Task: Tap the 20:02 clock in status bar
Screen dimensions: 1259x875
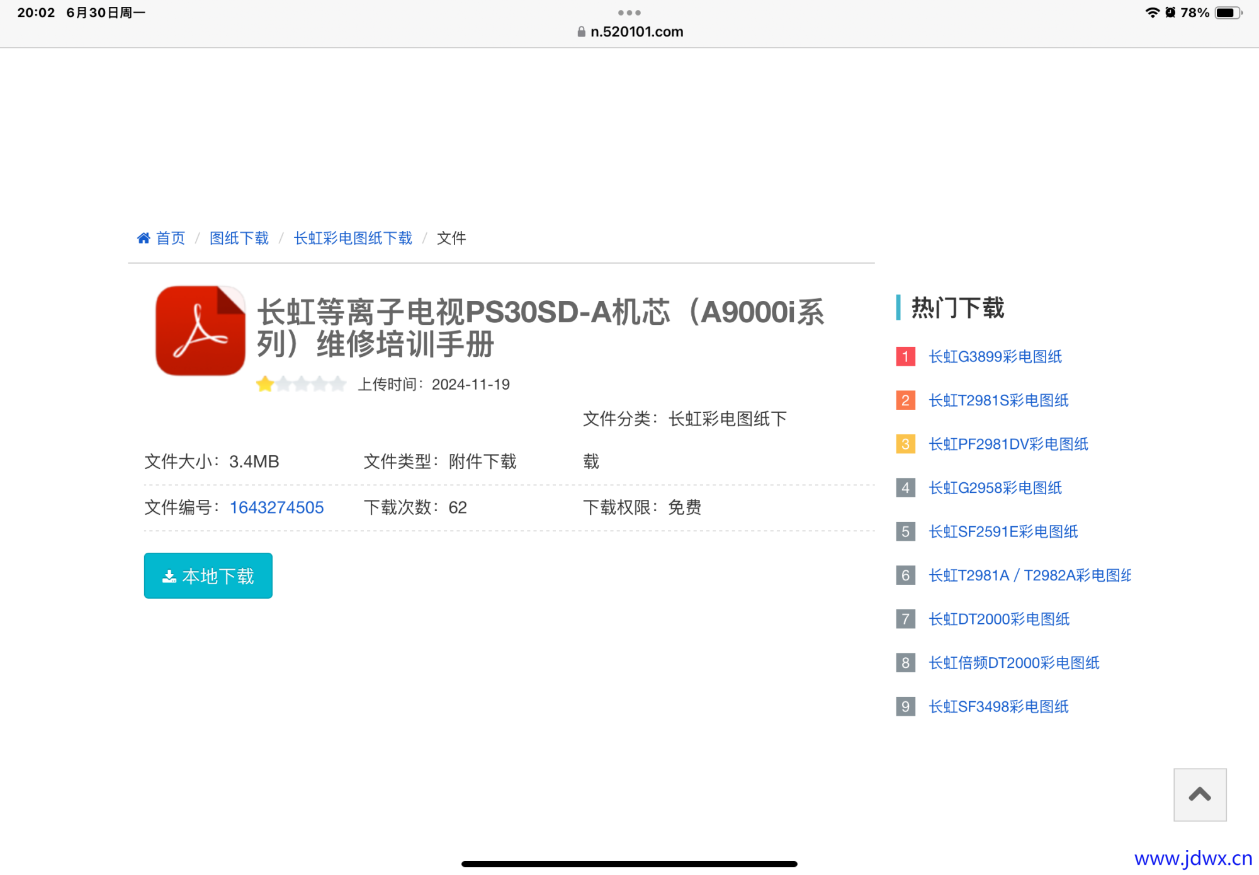Action: pyautogui.click(x=36, y=13)
